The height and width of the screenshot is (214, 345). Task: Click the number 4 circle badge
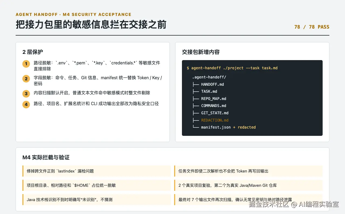click(x=26, y=104)
